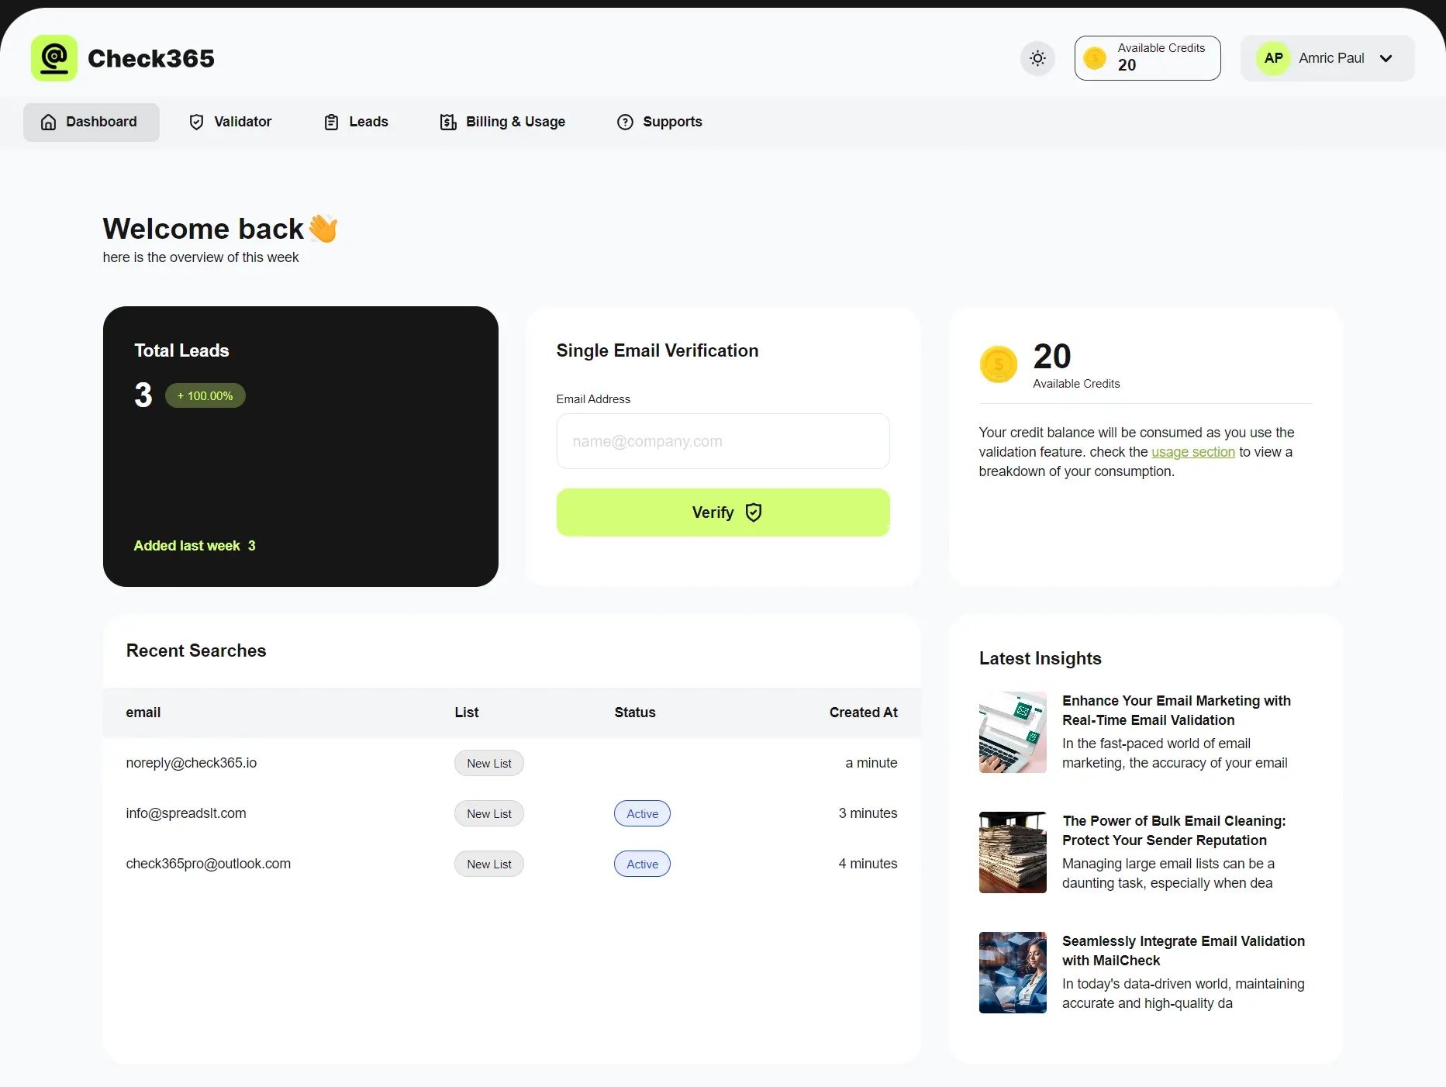Click the '3 minutes' created time
This screenshot has height=1087, width=1446.
pos(868,813)
